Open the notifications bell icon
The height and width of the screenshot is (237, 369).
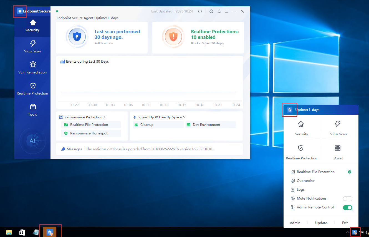click(x=219, y=11)
